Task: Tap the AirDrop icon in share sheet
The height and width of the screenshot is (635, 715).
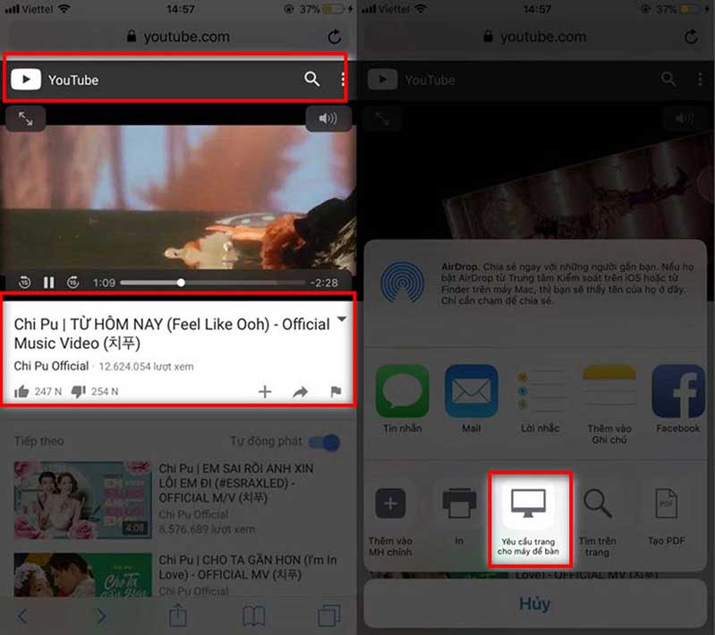Action: coord(402,282)
